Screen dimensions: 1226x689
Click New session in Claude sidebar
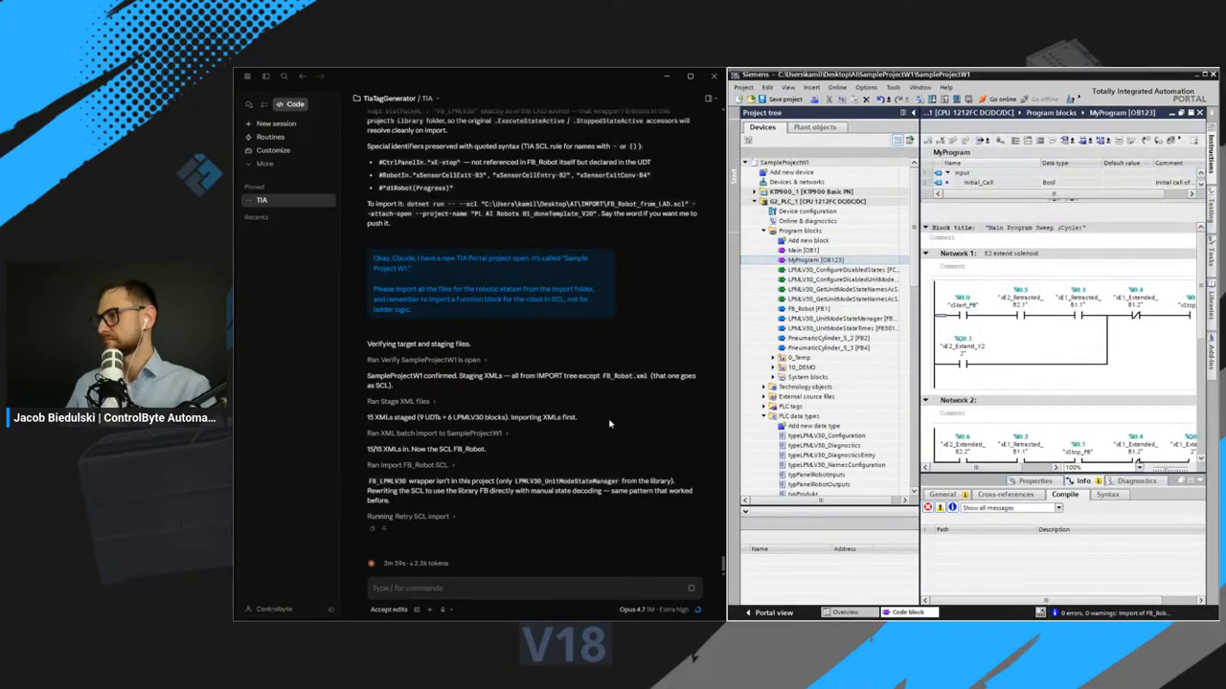pos(276,123)
